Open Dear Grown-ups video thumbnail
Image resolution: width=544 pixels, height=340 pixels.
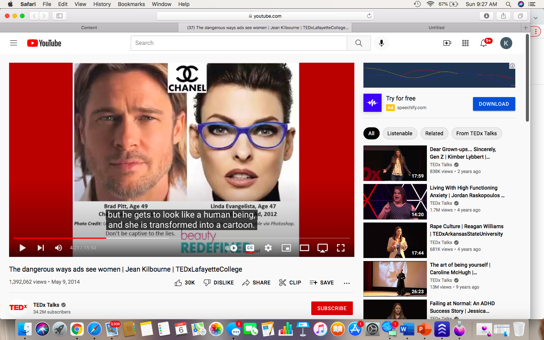pos(395,163)
